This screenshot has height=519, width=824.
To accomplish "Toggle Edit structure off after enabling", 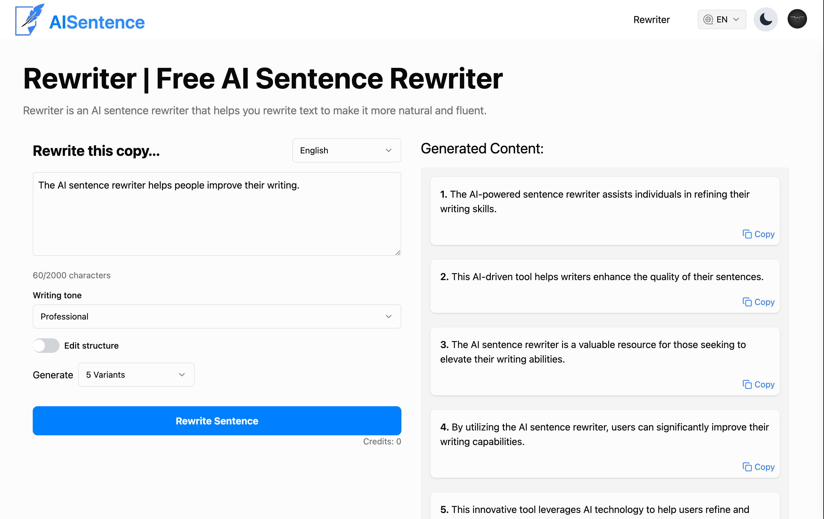I will pos(46,346).
